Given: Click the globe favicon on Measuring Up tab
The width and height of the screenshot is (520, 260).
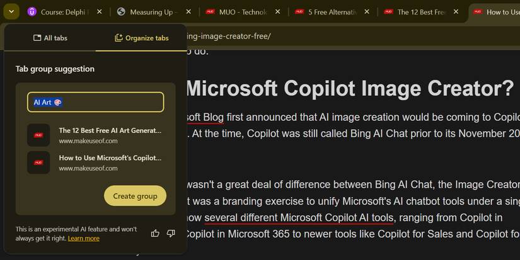Looking at the screenshot, I should tap(122, 12).
